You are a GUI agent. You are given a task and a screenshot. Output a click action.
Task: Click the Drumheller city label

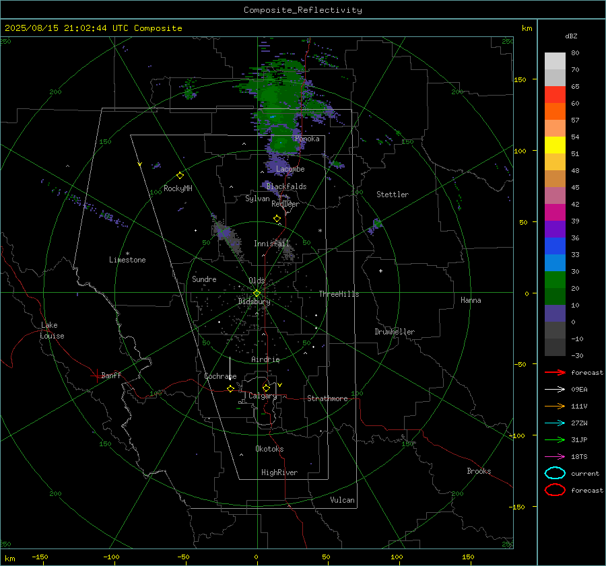coord(395,332)
